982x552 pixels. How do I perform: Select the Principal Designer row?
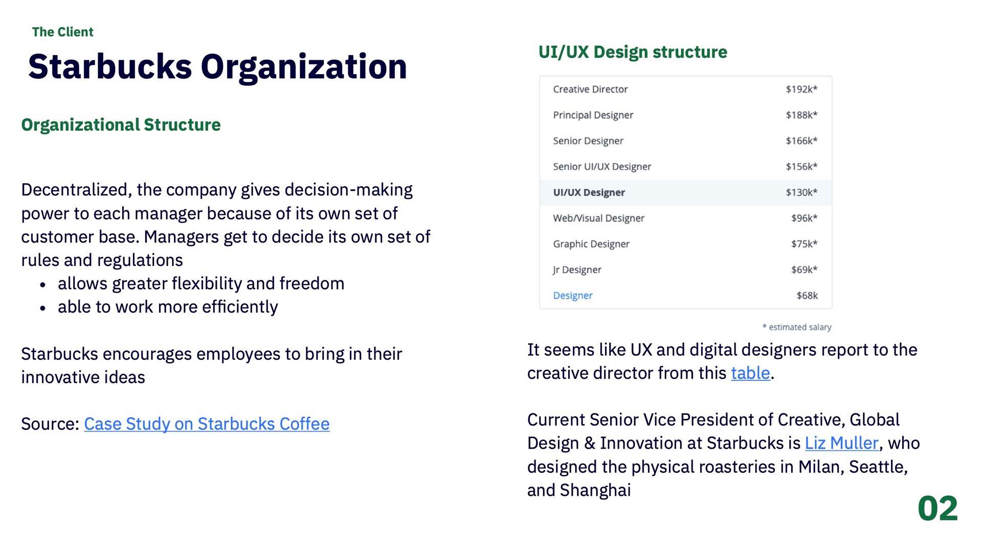686,115
